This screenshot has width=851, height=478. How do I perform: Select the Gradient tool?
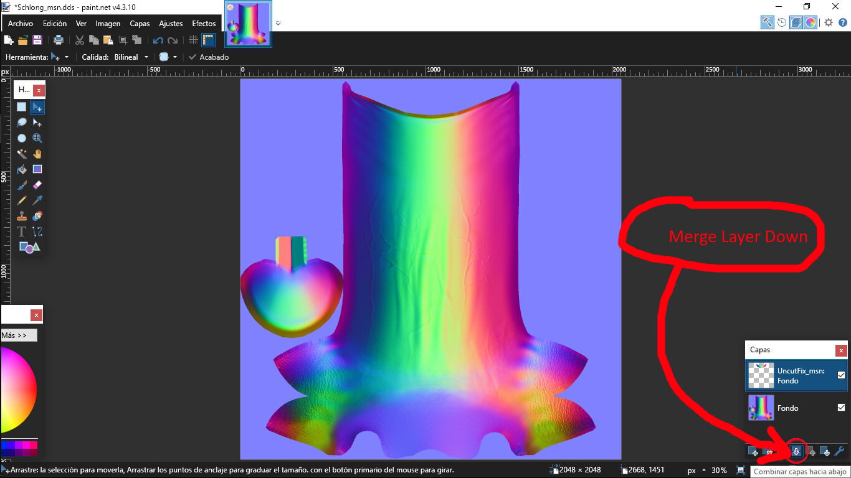[x=37, y=169]
